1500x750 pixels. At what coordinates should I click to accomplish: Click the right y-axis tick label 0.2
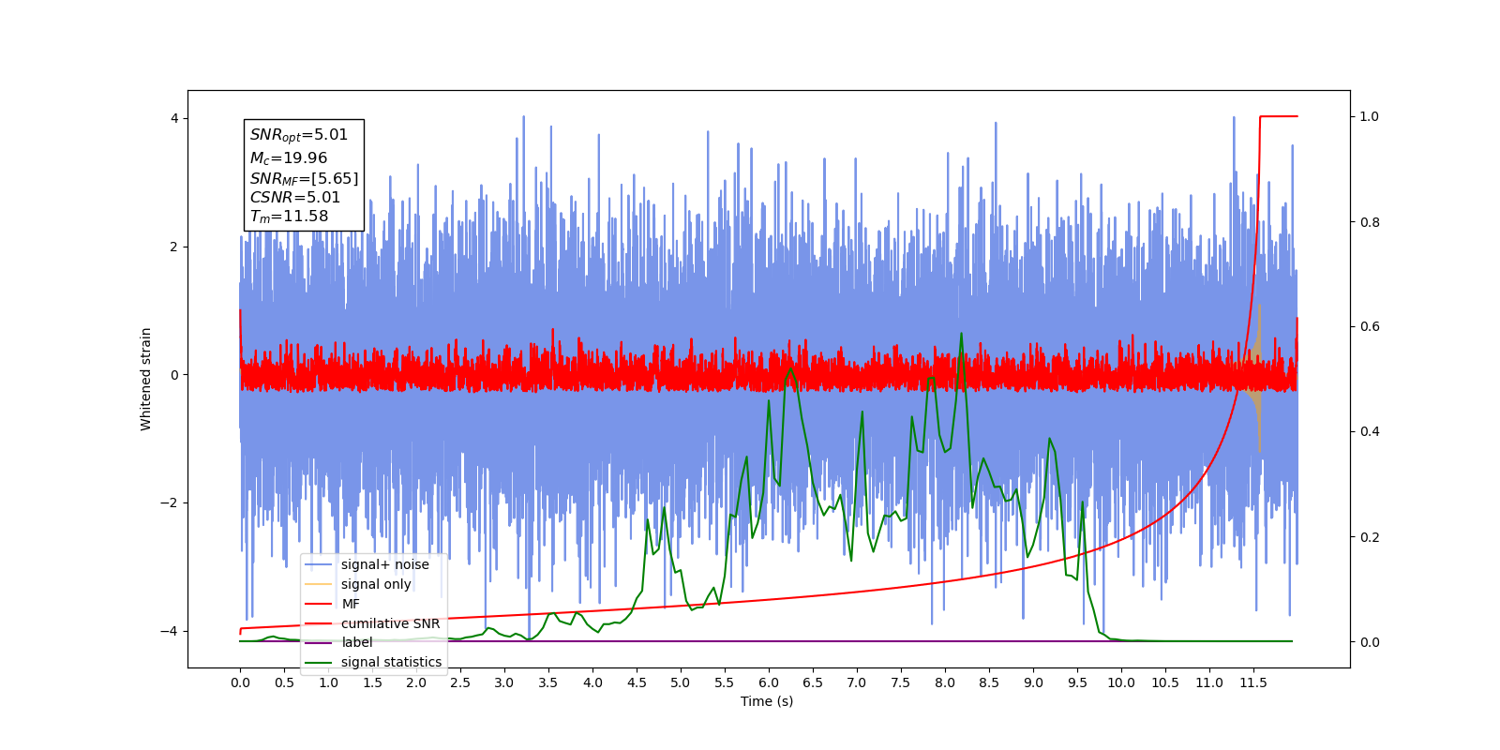point(1370,537)
